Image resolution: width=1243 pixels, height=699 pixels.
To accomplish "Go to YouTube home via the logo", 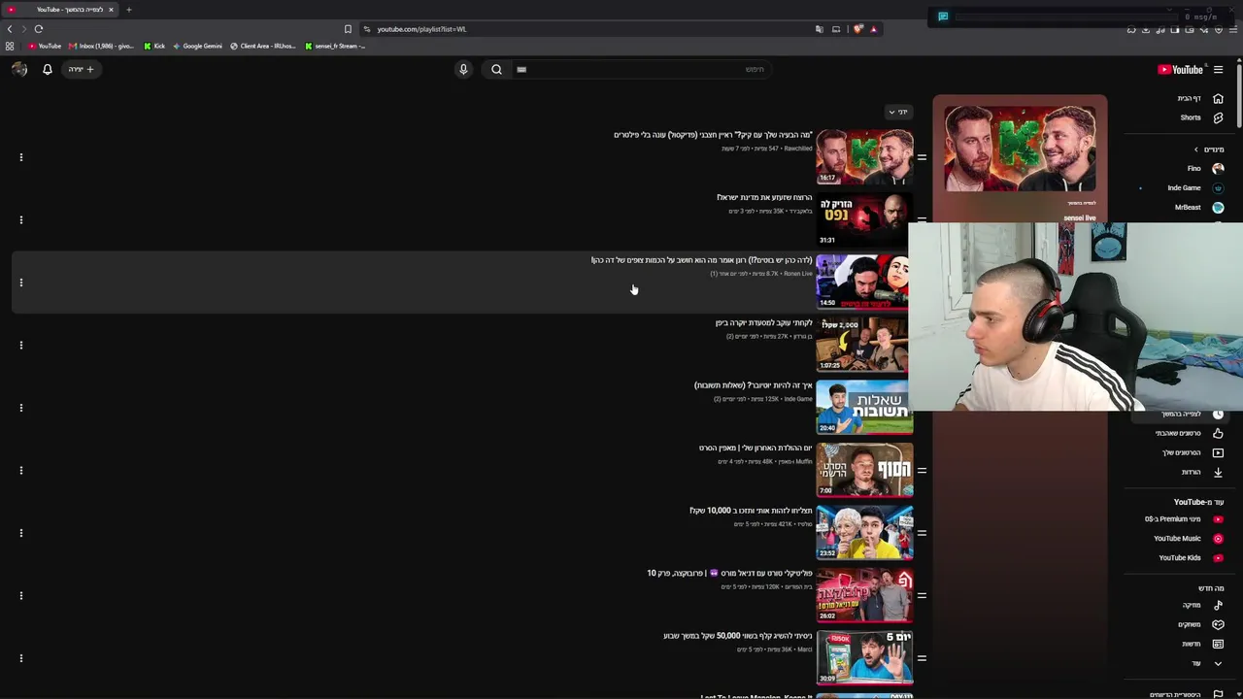I will (x=1181, y=69).
